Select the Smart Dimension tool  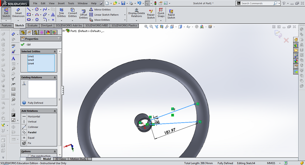(18, 13)
